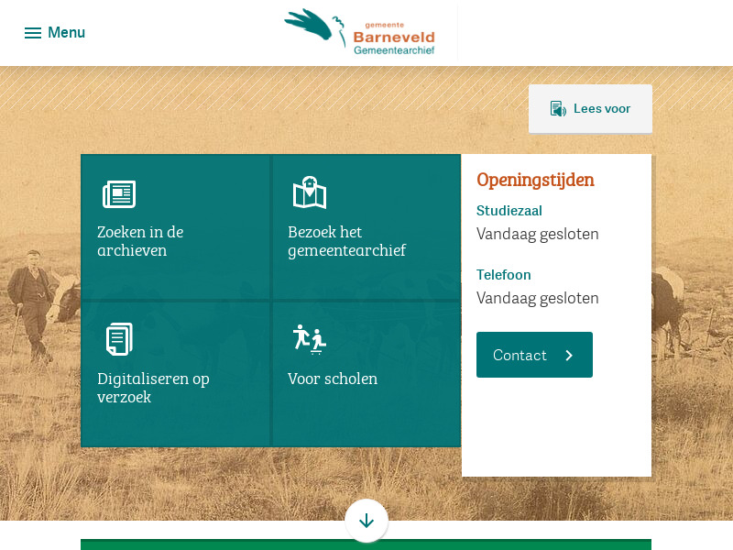Open the Studiezaal opening hours entry
Screen dimensions: 733x550
click(x=509, y=211)
